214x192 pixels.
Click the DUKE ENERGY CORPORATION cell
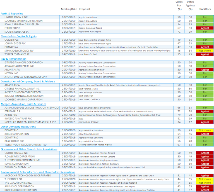(x=30, y=190)
